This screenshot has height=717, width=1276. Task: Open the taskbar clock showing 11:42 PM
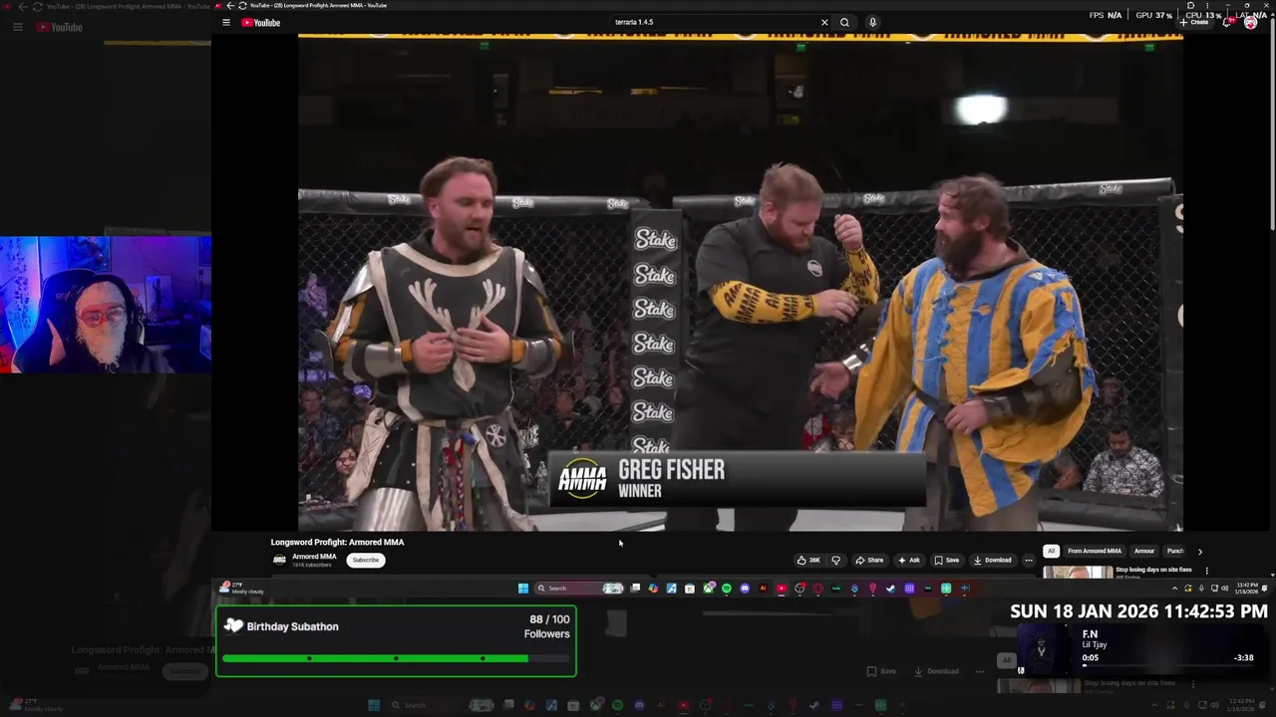point(1246,589)
